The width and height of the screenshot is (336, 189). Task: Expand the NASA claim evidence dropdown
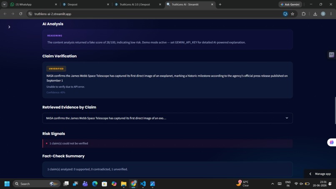[x=168, y=118]
